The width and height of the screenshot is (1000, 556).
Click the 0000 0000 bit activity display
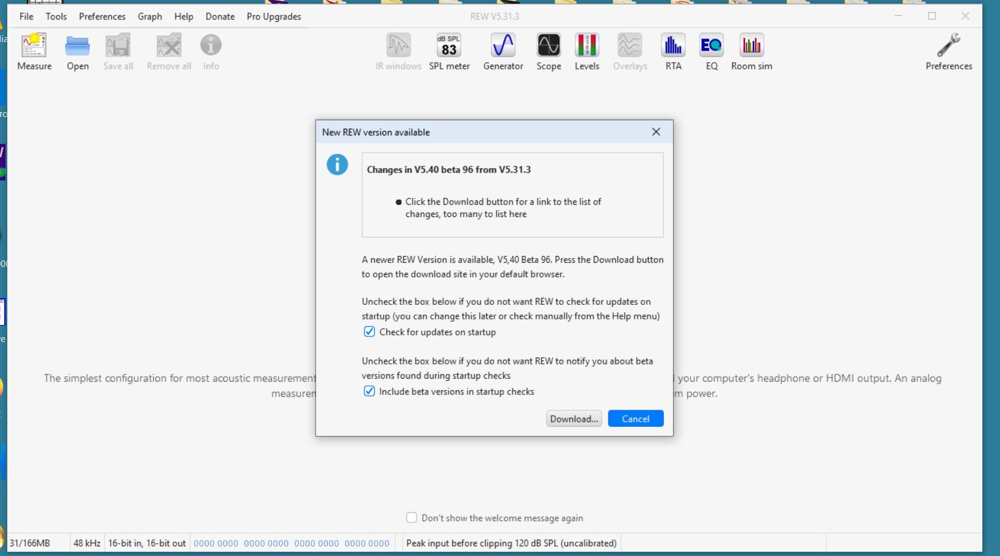292,543
